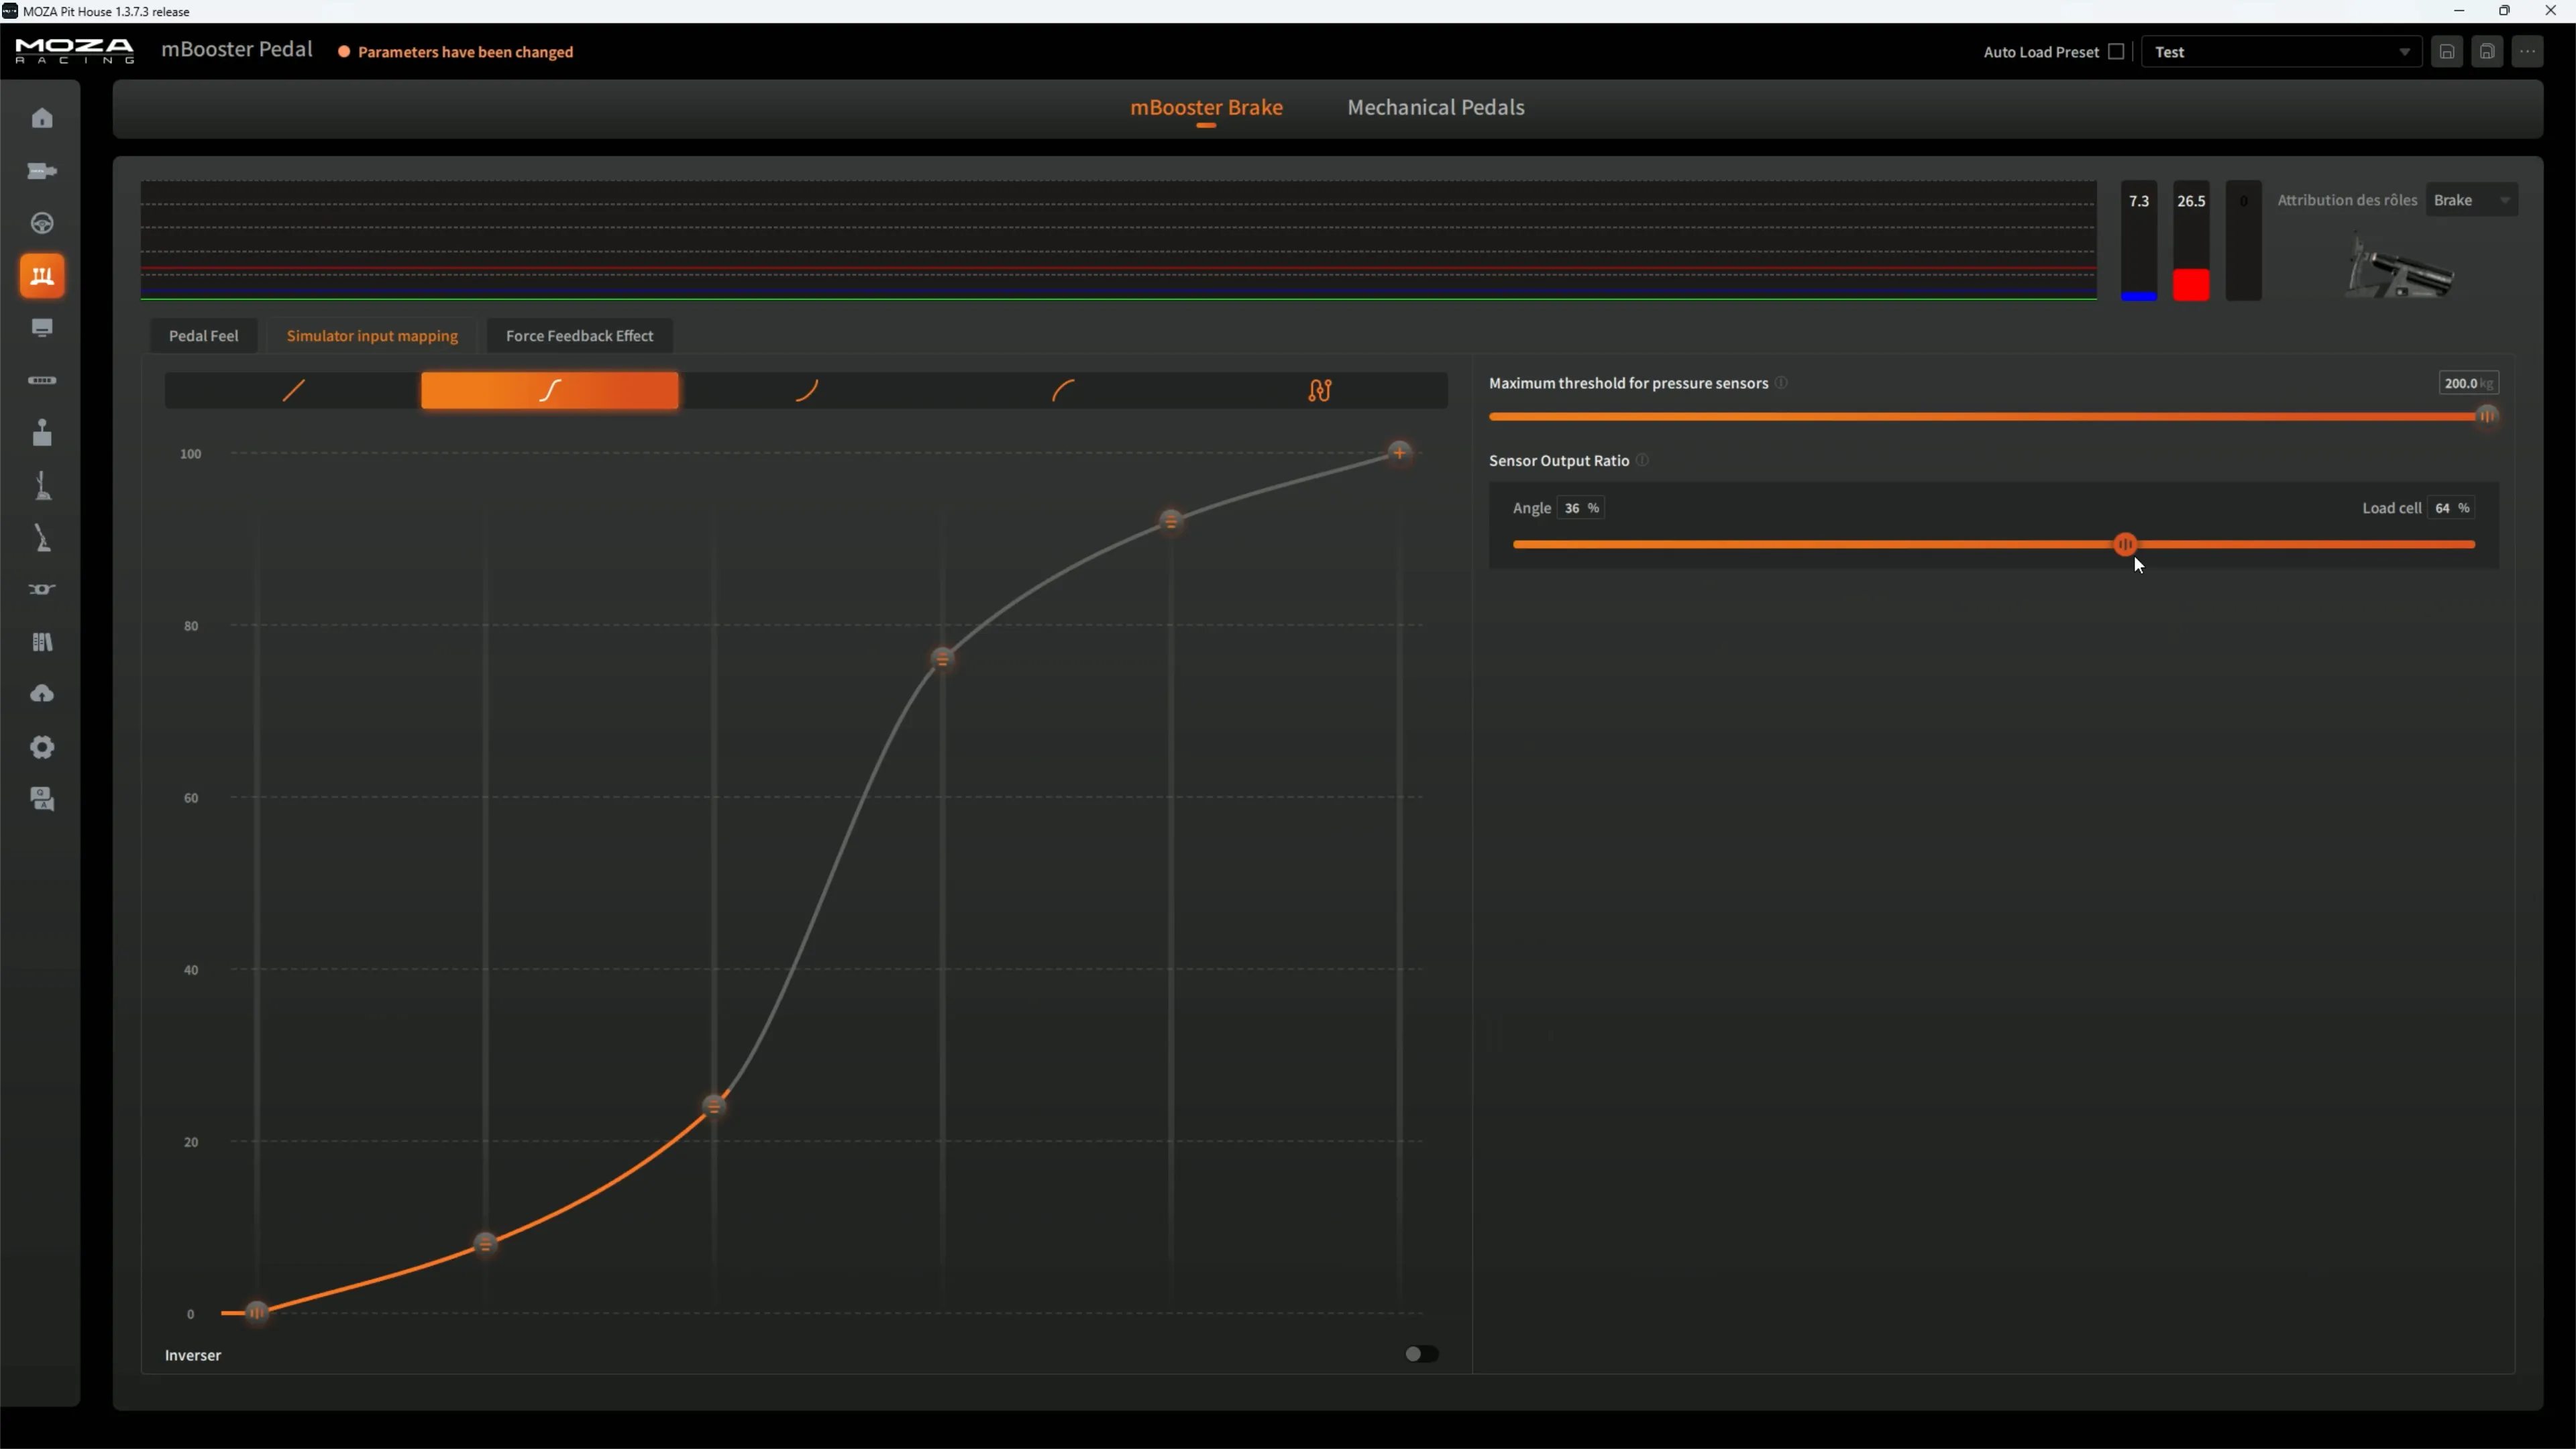Click info icon beside Maximum threshold label
Screen dimensions: 2576x1449
(1782, 383)
